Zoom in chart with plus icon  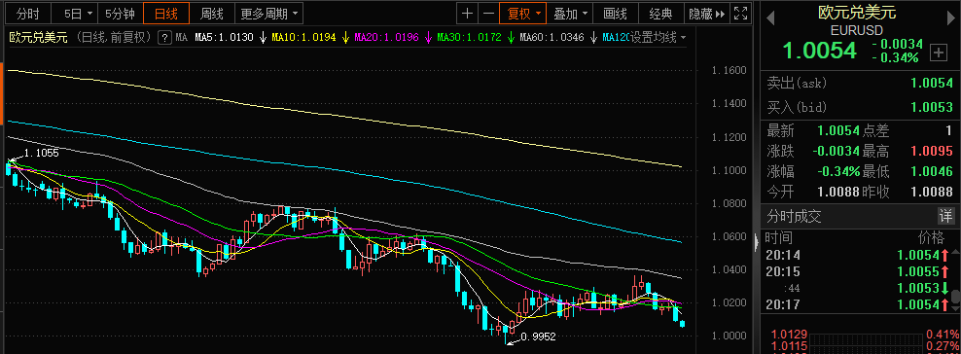pyautogui.click(x=467, y=13)
